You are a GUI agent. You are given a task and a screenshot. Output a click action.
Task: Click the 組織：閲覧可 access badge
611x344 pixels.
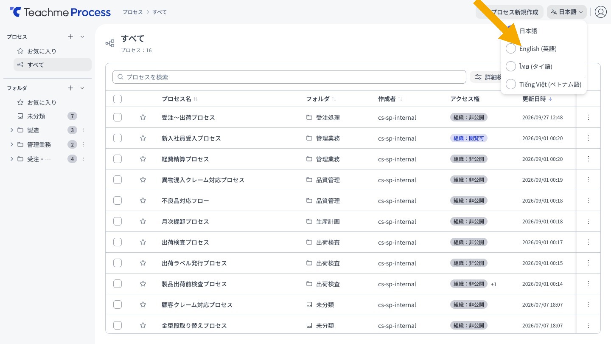[469, 138]
